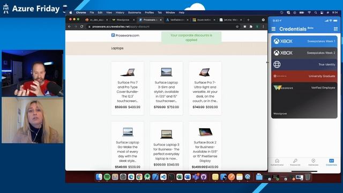Open the Bookmarks menu
This screenshot has width=343, height=193.
click(x=135, y=13)
